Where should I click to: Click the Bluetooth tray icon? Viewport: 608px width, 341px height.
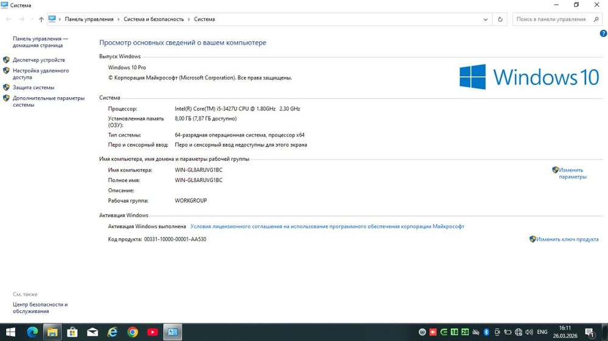pos(486,332)
